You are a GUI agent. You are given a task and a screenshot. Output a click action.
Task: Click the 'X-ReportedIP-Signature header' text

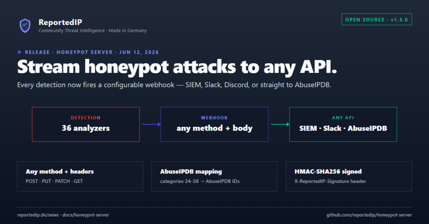[x=330, y=181]
